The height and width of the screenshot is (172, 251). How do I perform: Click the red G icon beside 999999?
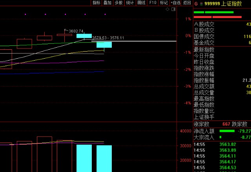pos(196,4)
